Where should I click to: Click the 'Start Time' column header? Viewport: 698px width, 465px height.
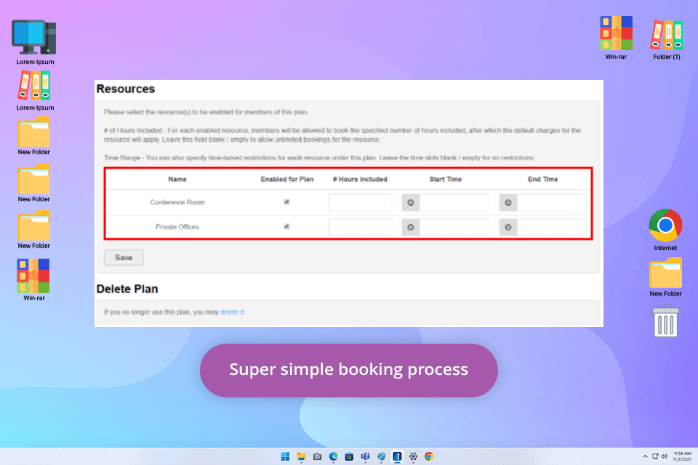(x=446, y=179)
